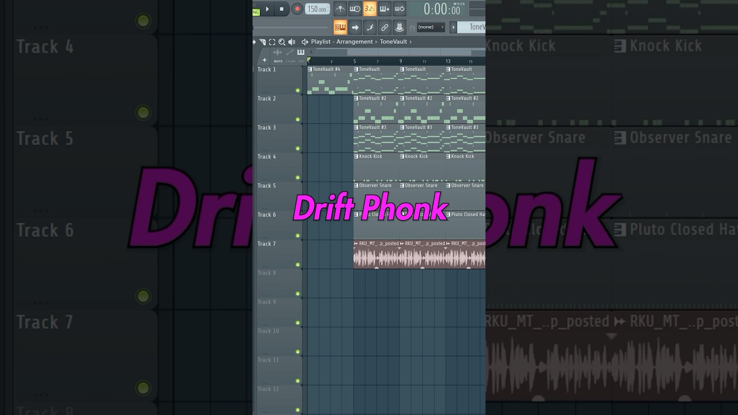The image size is (738, 415).
Task: Open first ToneVault #2 clip menu icon
Action: click(x=356, y=98)
